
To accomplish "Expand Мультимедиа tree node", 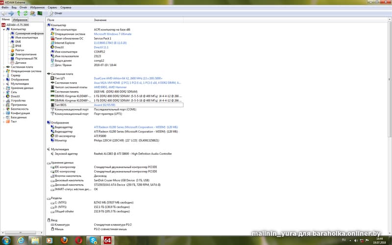I will pos(4,84).
